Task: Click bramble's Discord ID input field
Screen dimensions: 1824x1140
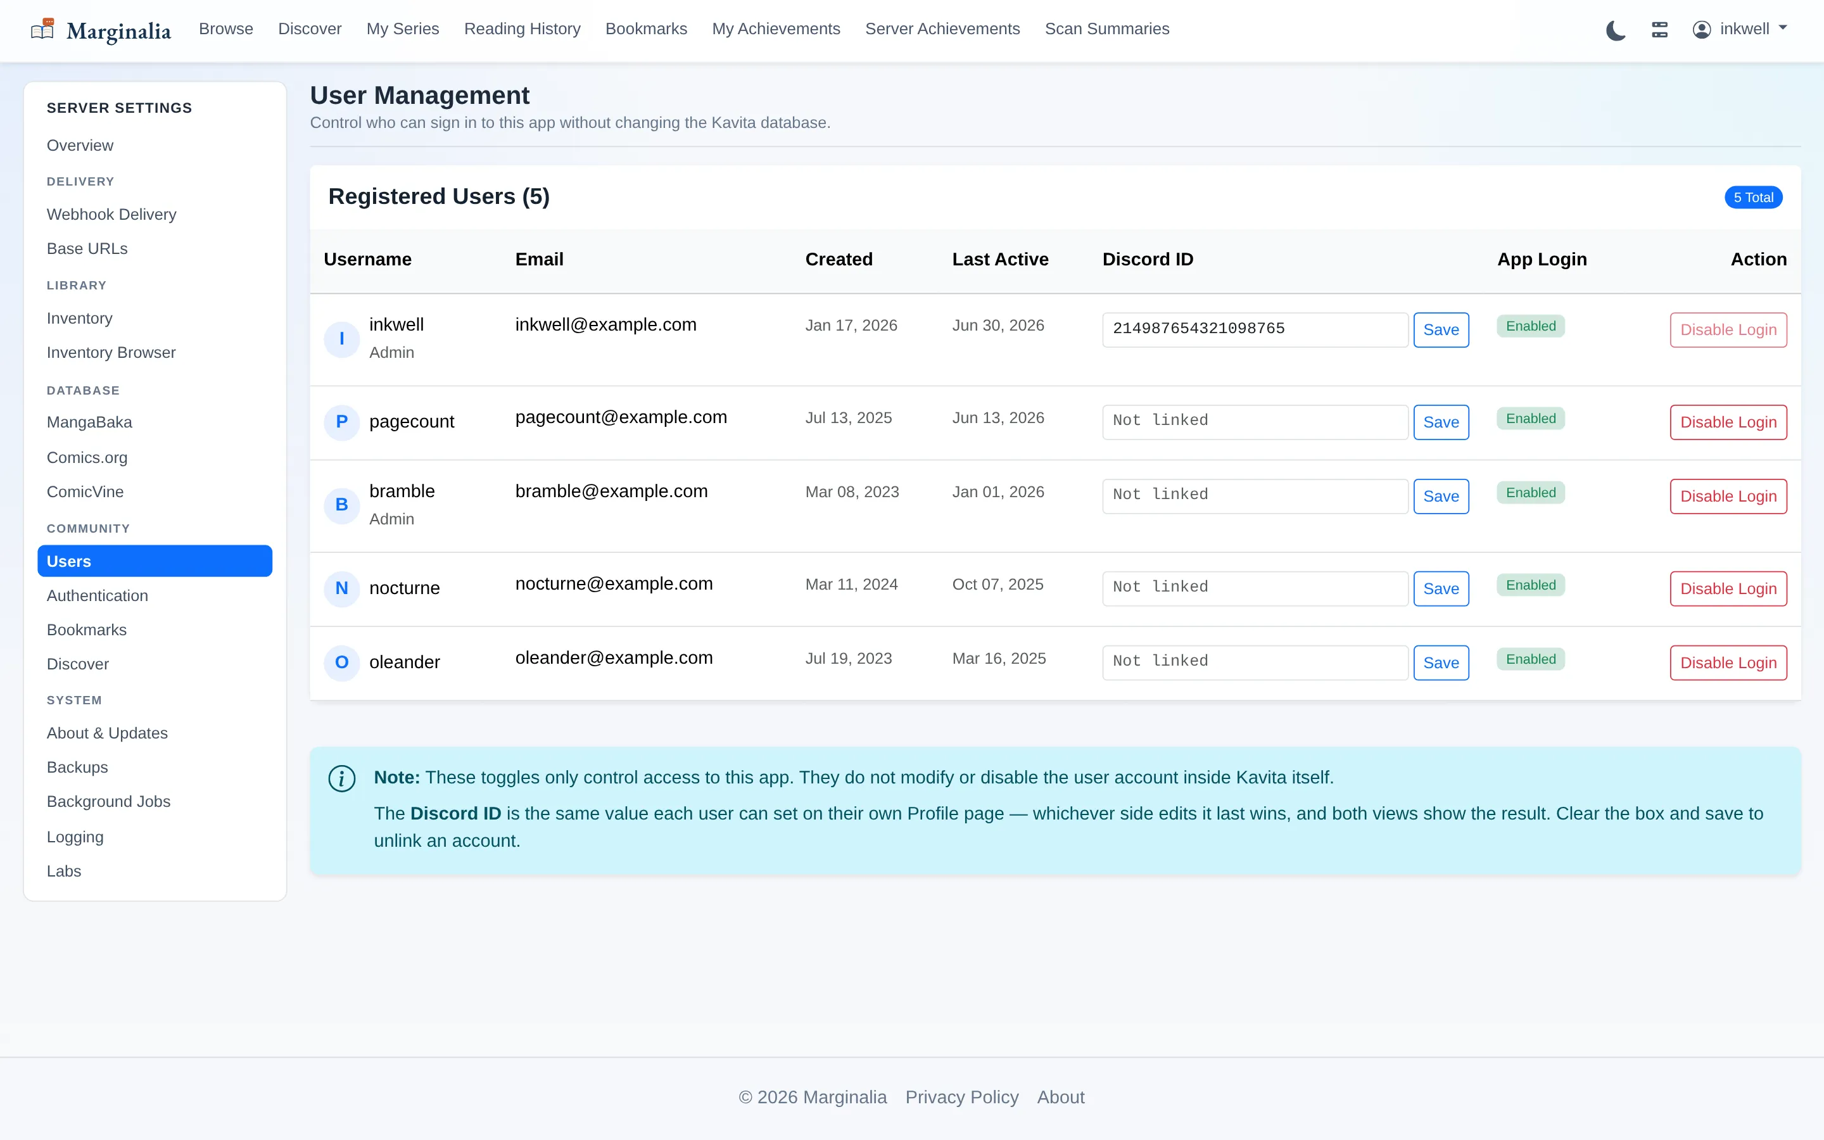Action: [x=1255, y=496]
